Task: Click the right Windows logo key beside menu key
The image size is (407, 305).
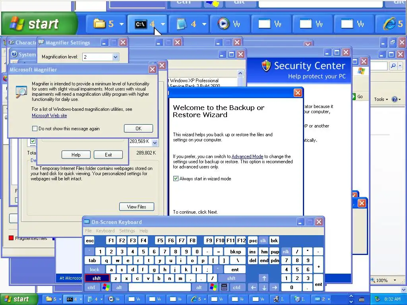Action: (213, 288)
